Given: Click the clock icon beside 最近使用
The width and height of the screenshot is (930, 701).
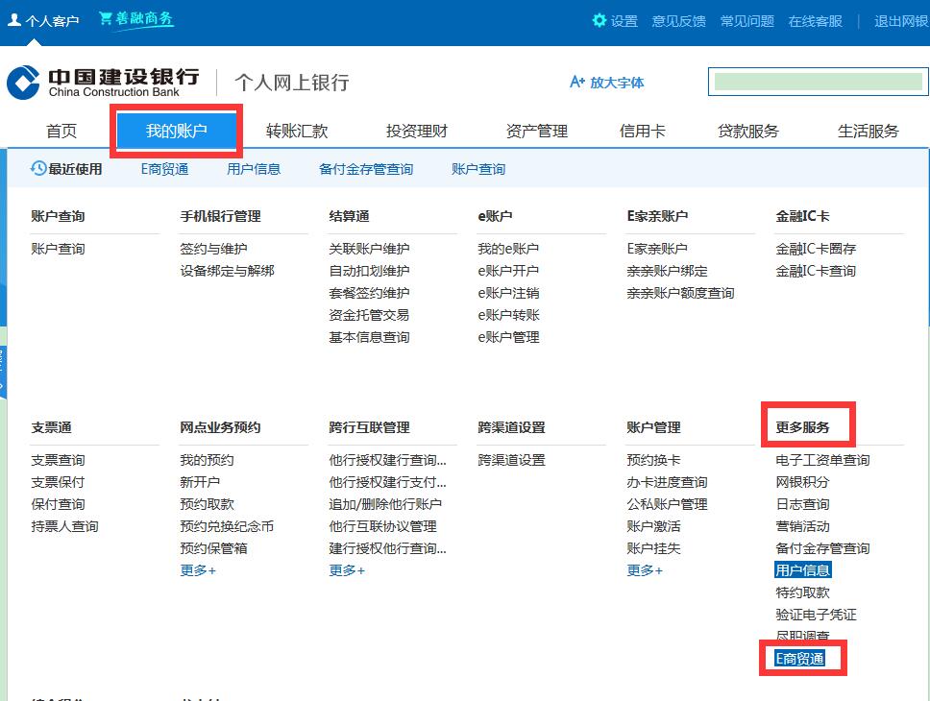Looking at the screenshot, I should (38, 168).
